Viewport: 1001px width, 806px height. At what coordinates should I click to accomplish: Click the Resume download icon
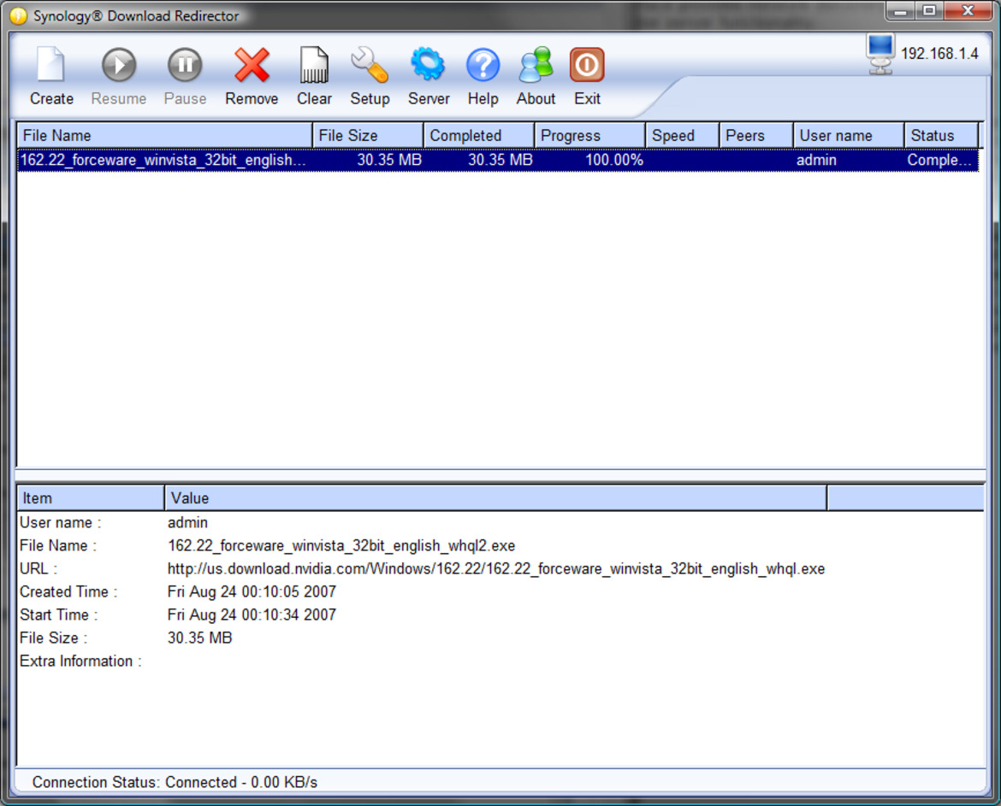pyautogui.click(x=119, y=64)
